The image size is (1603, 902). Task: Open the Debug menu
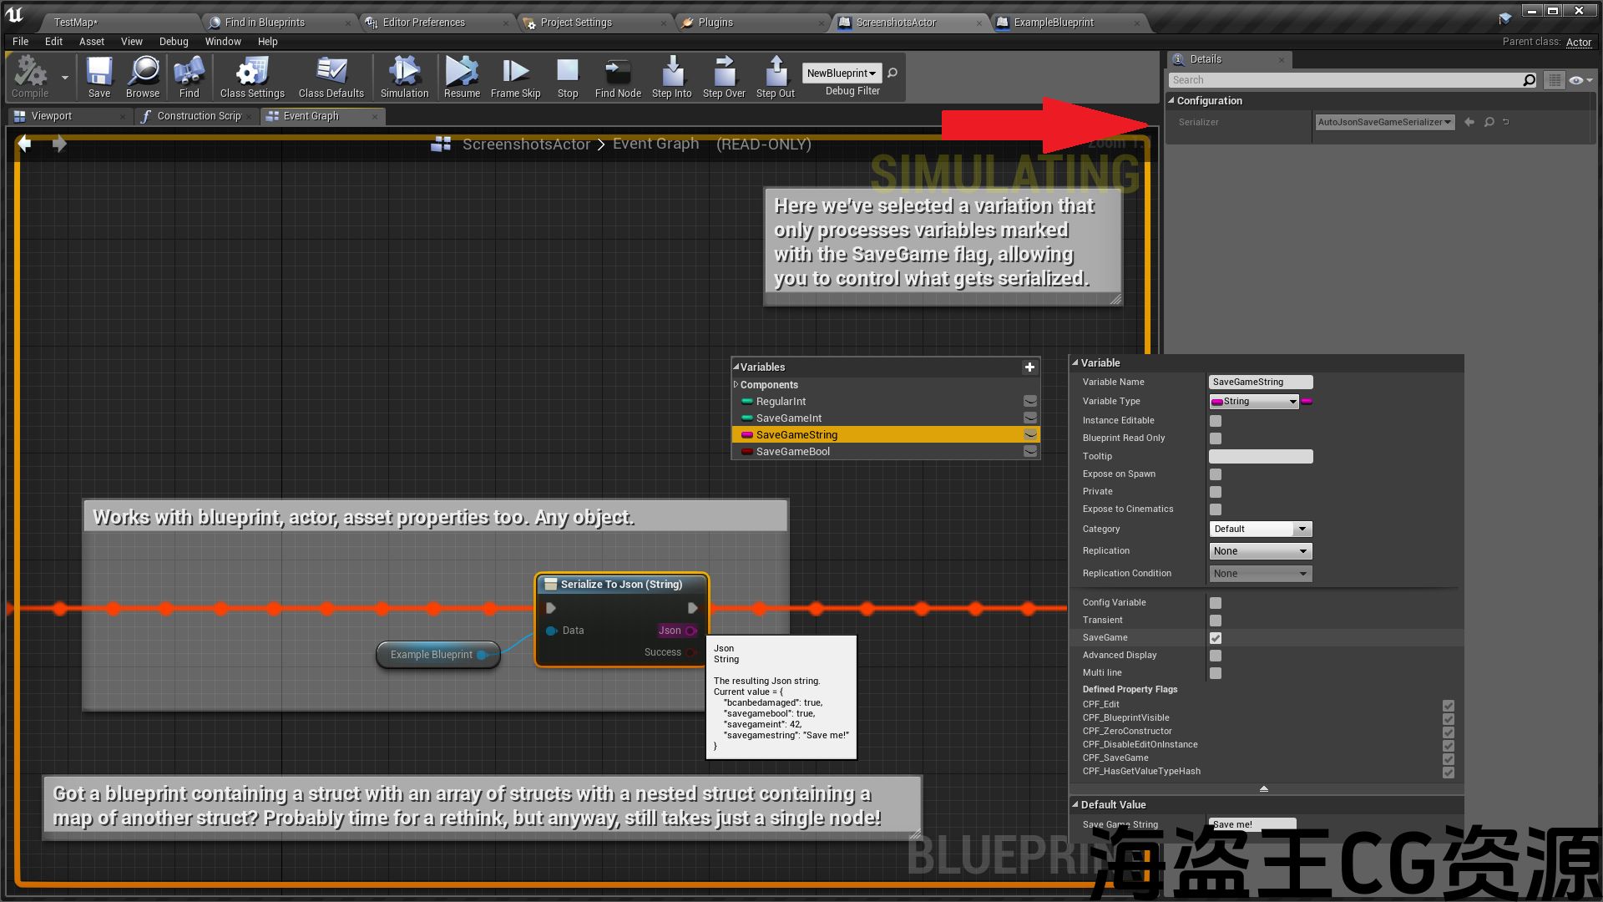click(x=174, y=41)
